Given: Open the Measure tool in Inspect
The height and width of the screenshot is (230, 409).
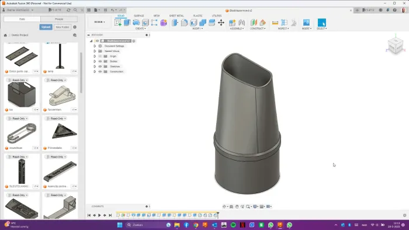Looking at the screenshot, I should click(x=275, y=23).
